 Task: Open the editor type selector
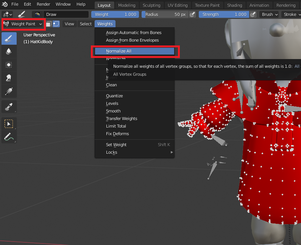pyautogui.click(x=8, y=14)
